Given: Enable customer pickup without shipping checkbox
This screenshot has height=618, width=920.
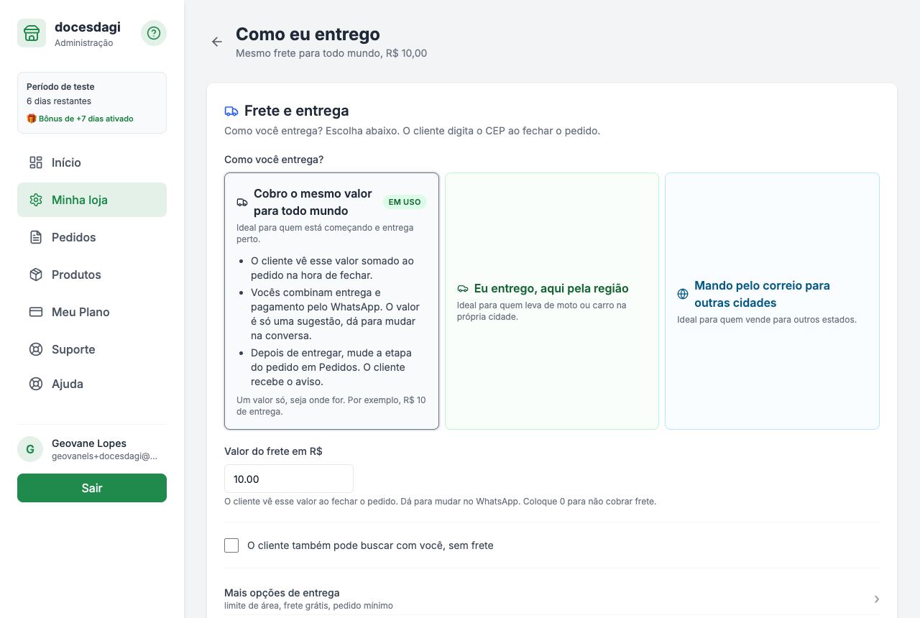Looking at the screenshot, I should click(231, 545).
